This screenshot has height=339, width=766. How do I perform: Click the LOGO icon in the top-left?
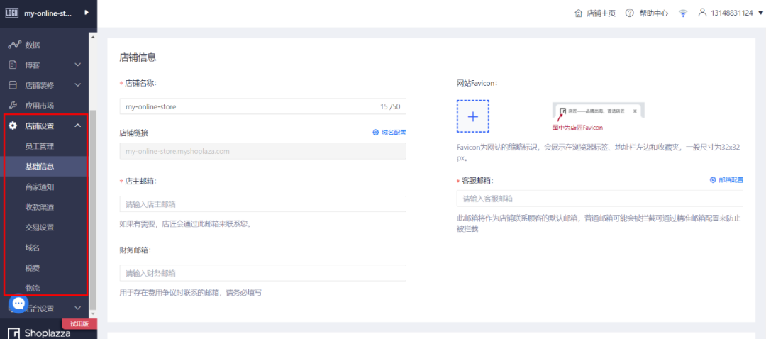tap(11, 13)
